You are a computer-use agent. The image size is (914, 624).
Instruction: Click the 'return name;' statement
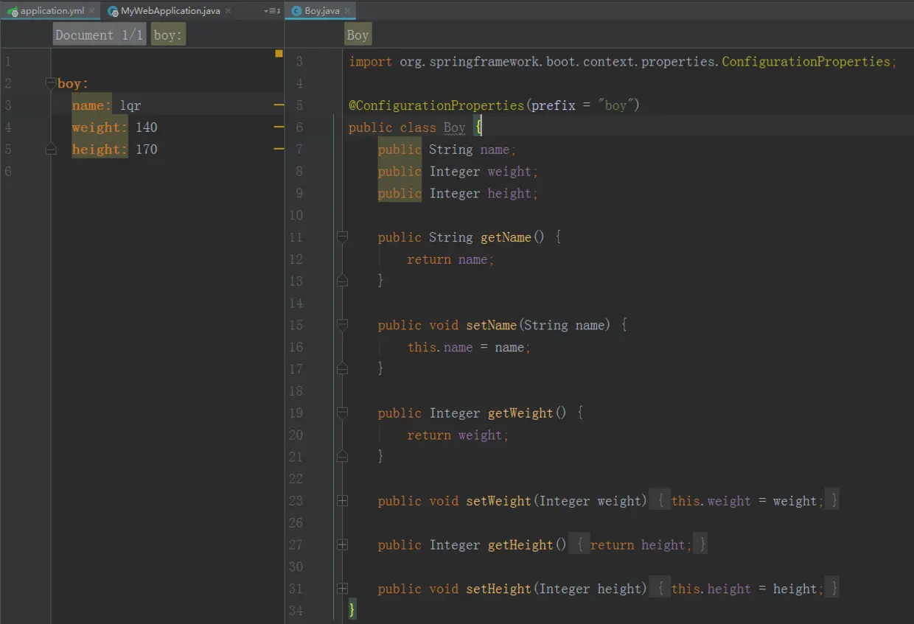[x=450, y=259]
